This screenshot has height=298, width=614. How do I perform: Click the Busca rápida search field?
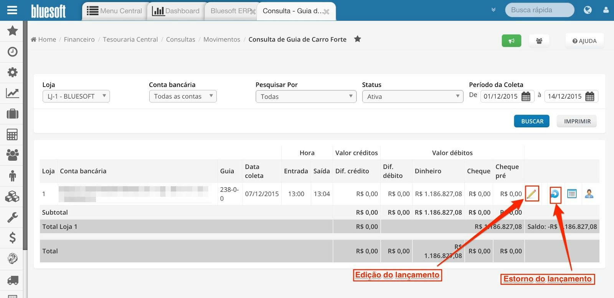[539, 10]
